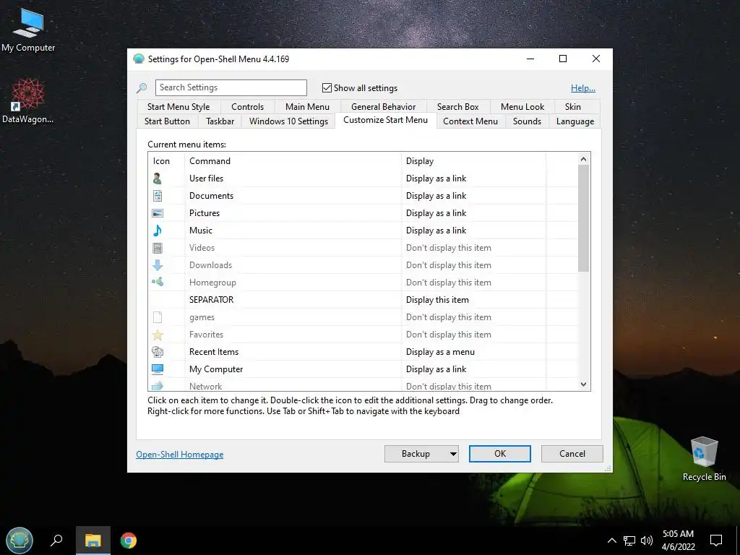Viewport: 740px width, 555px height.
Task: Show hidden tray icons chevron
Action: (x=611, y=541)
